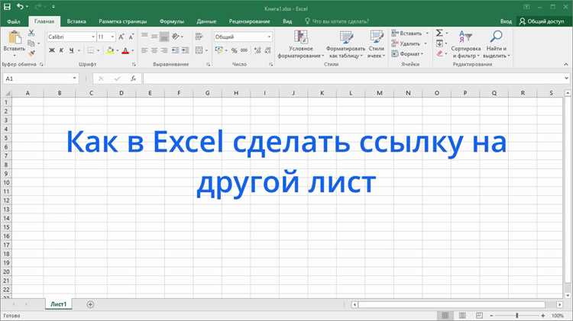
Task: Increase decimal places
Action: 257,50
